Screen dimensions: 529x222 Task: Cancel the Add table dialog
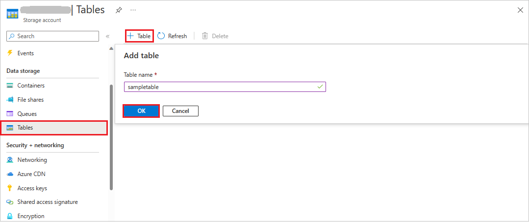click(180, 111)
